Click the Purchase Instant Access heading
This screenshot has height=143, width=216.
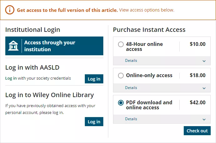coord(149,30)
